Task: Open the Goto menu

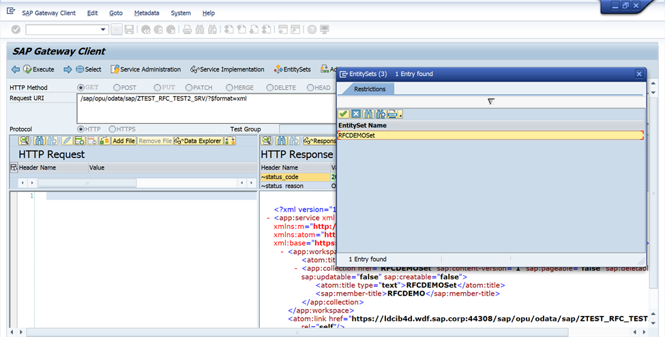Action: (116, 13)
